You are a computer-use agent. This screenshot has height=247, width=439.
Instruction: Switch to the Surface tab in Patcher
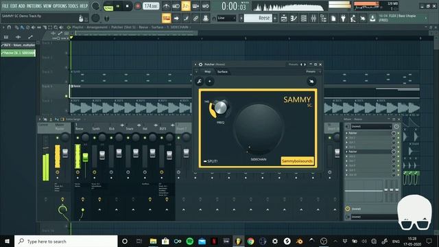(222, 71)
